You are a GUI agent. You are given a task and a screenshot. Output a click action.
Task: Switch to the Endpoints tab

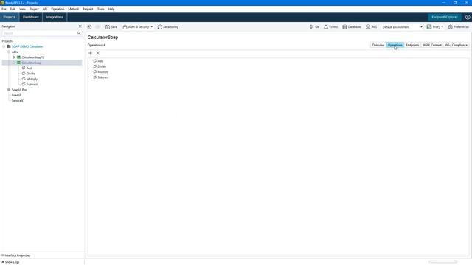[412, 45]
